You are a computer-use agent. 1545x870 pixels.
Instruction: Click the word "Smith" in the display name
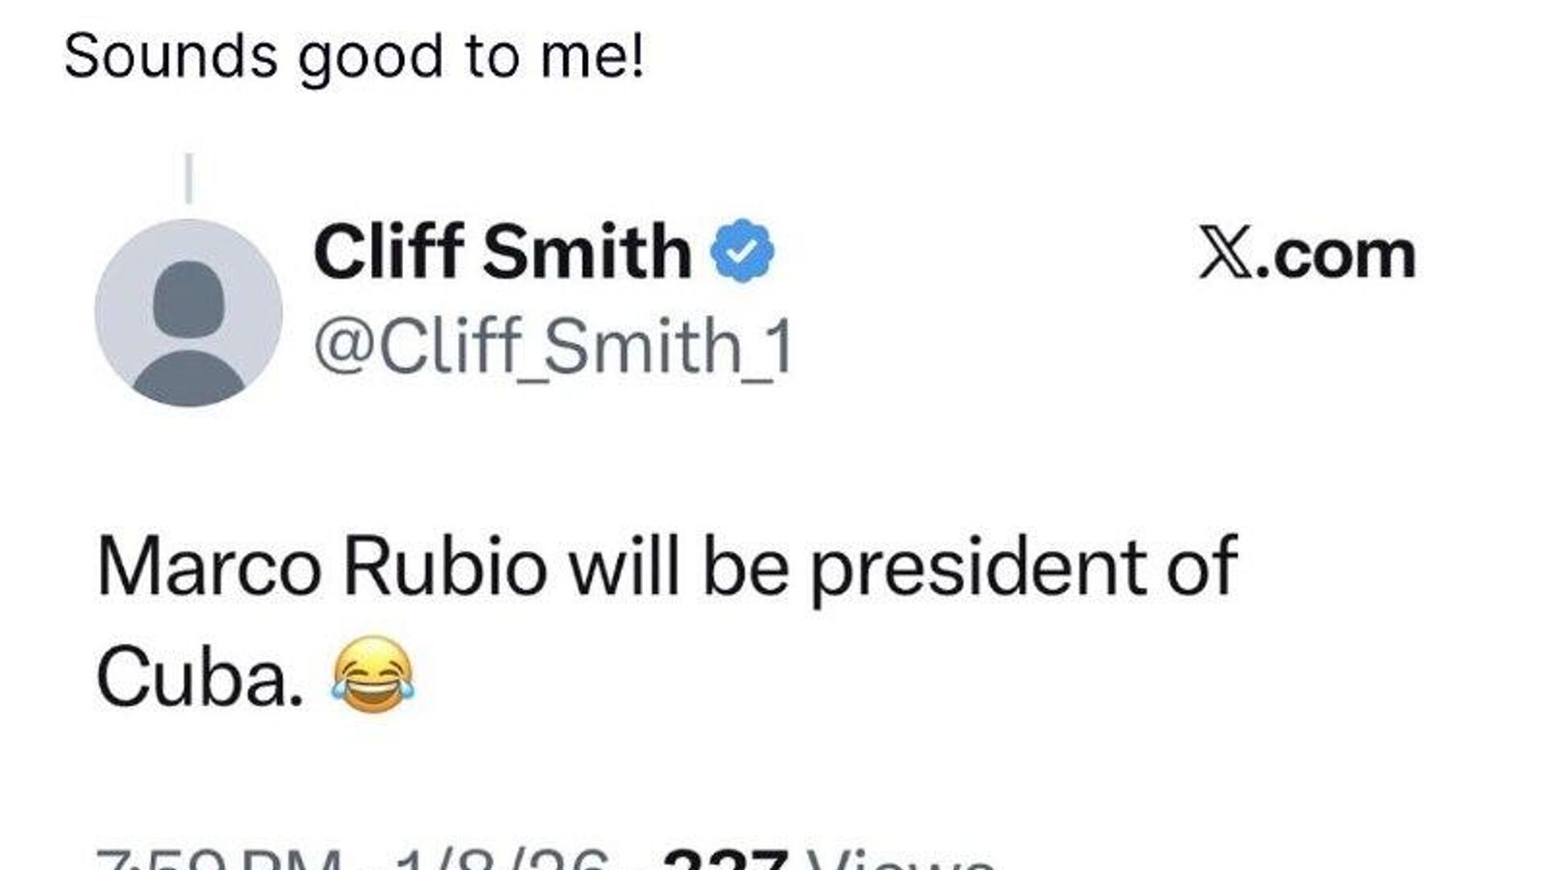pos(587,251)
